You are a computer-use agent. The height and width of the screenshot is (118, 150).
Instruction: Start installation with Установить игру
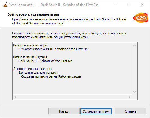(x=96, y=111)
